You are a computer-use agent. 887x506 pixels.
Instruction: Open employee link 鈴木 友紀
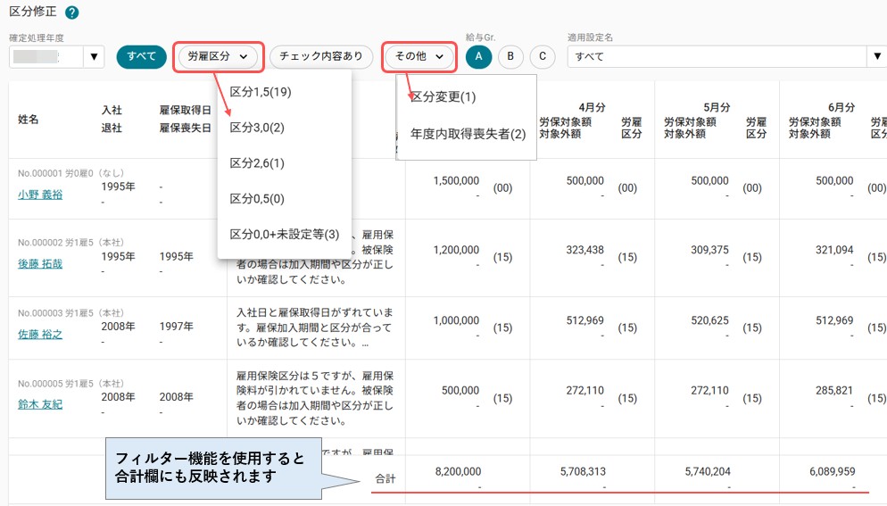(x=40, y=404)
